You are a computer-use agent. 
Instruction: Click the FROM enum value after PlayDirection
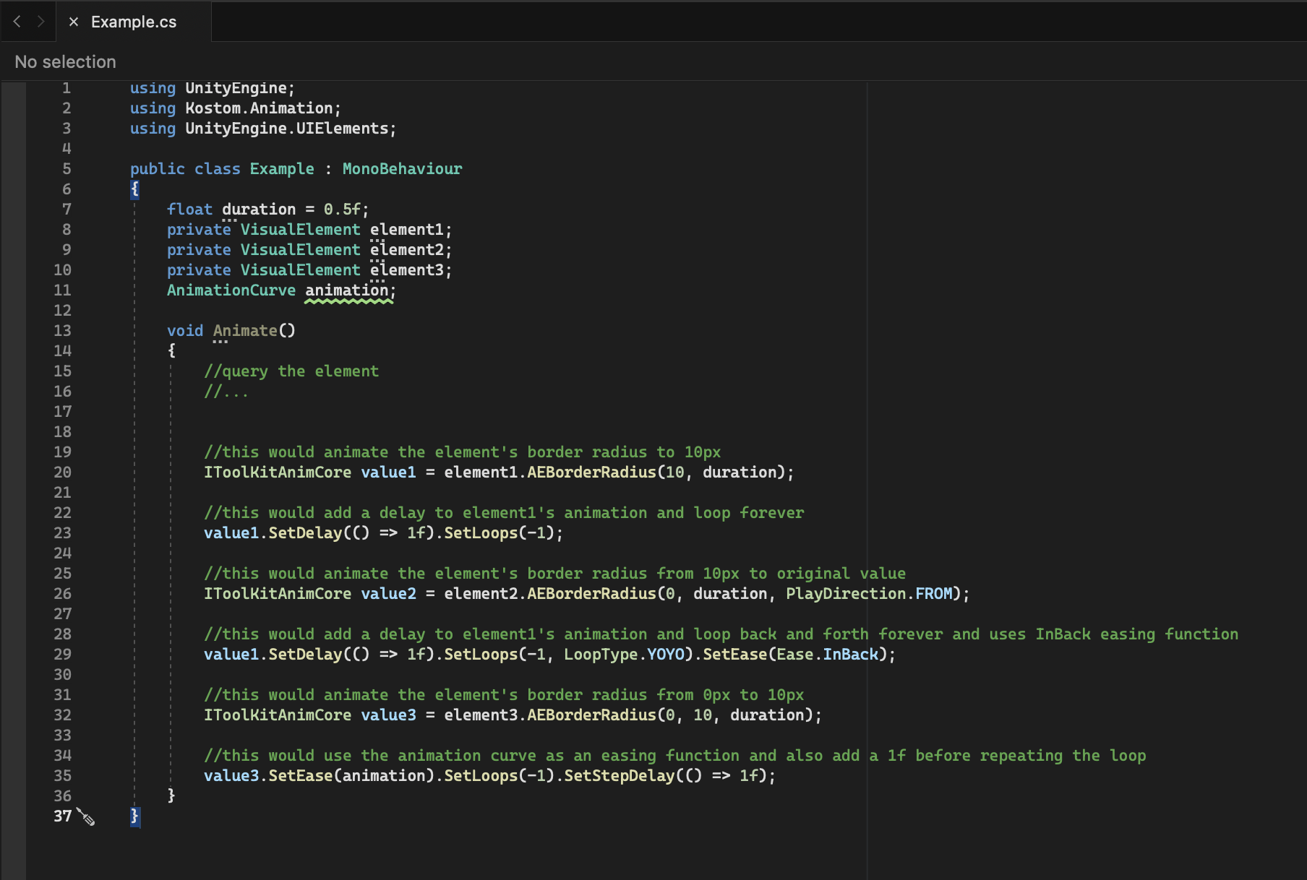pyautogui.click(x=933, y=594)
